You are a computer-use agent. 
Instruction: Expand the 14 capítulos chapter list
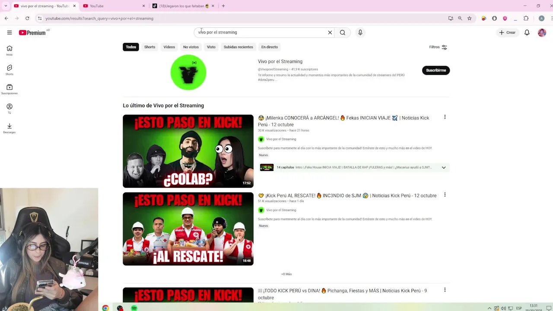[444, 168]
